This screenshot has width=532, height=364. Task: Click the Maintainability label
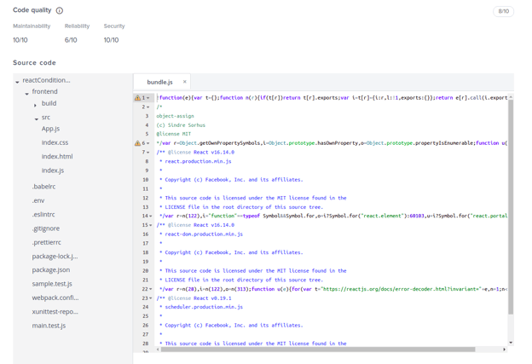(x=32, y=26)
